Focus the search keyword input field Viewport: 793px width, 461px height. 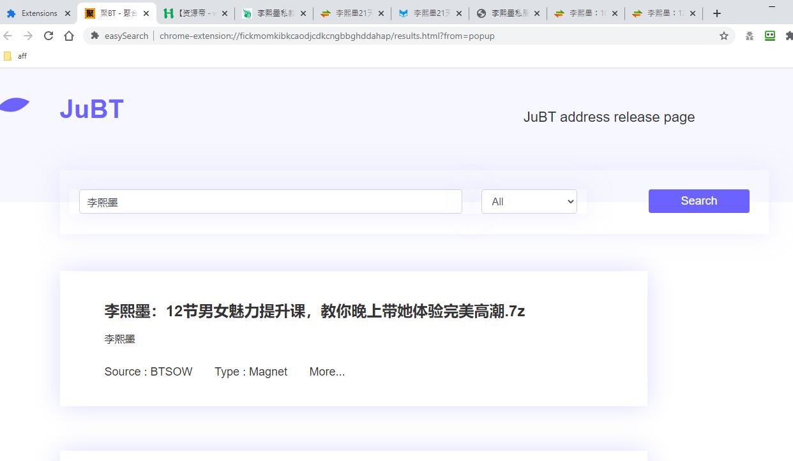(270, 201)
